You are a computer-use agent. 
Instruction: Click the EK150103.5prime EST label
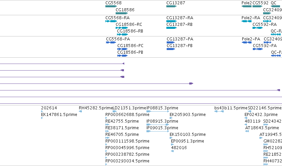[x=188, y=135]
